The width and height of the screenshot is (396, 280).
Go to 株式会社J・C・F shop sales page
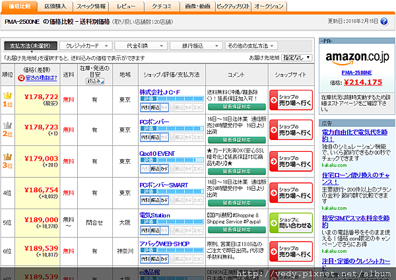[x=291, y=100]
